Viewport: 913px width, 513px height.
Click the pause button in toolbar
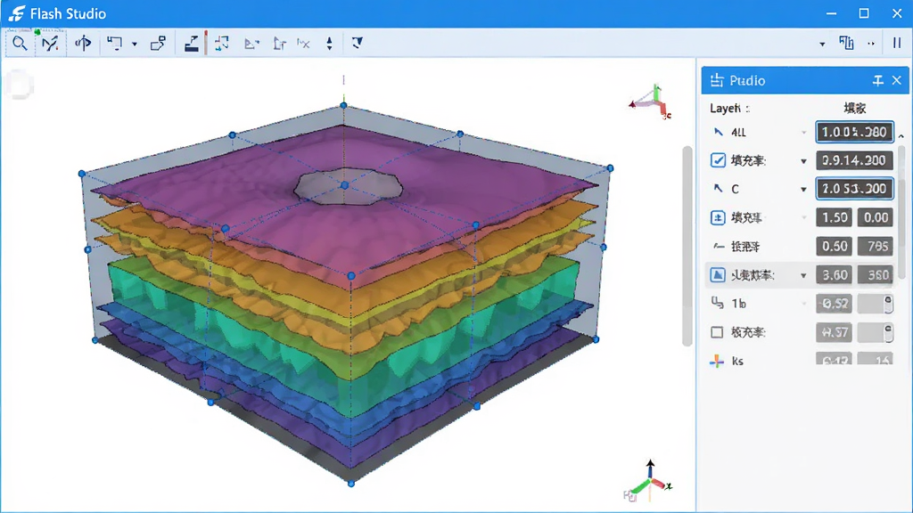[x=897, y=43]
